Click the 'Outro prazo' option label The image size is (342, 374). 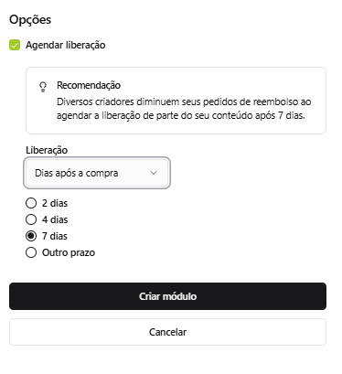click(69, 252)
